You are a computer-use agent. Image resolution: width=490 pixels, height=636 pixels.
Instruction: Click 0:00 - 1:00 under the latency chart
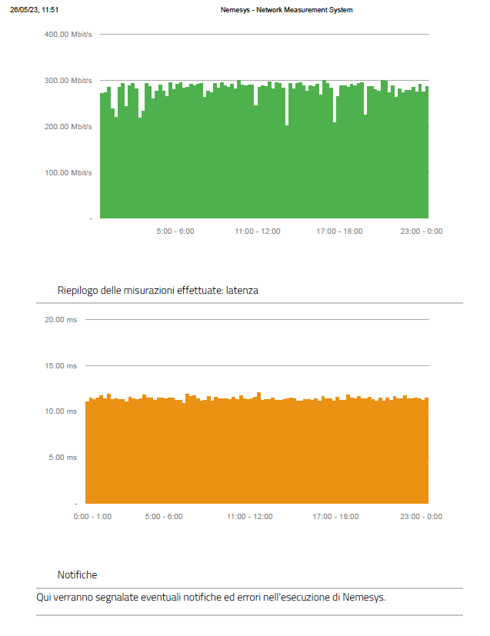pos(92,517)
